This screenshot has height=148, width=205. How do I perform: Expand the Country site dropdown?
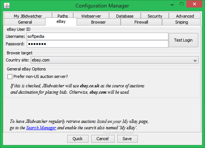click(115, 60)
